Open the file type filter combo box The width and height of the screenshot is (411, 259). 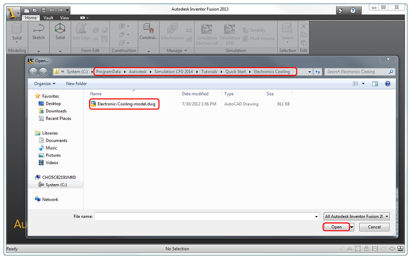point(357,216)
